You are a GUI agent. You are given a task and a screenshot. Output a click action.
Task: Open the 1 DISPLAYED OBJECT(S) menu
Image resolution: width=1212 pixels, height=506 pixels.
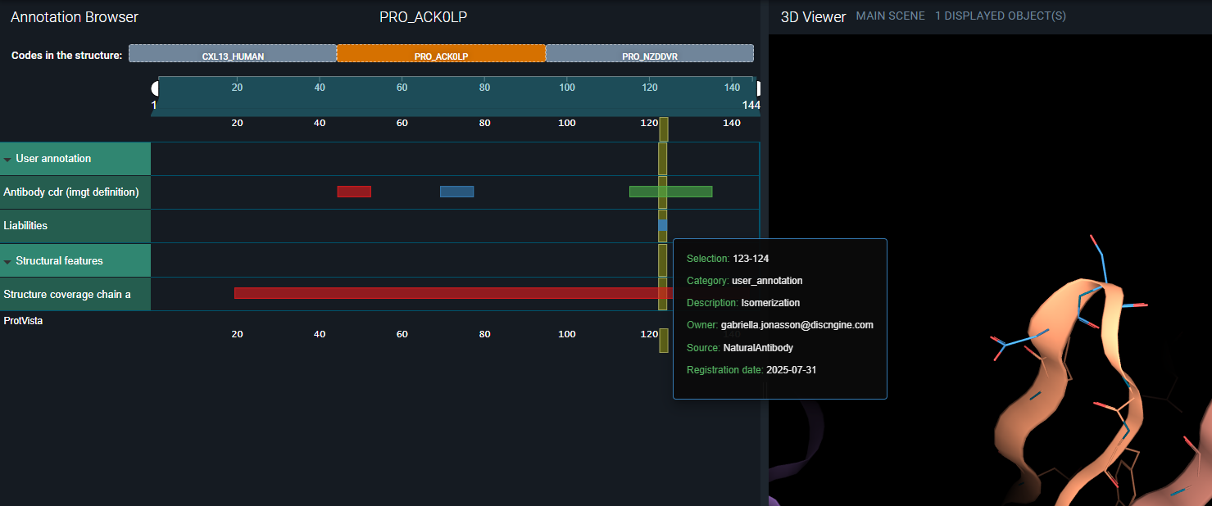tap(1000, 16)
